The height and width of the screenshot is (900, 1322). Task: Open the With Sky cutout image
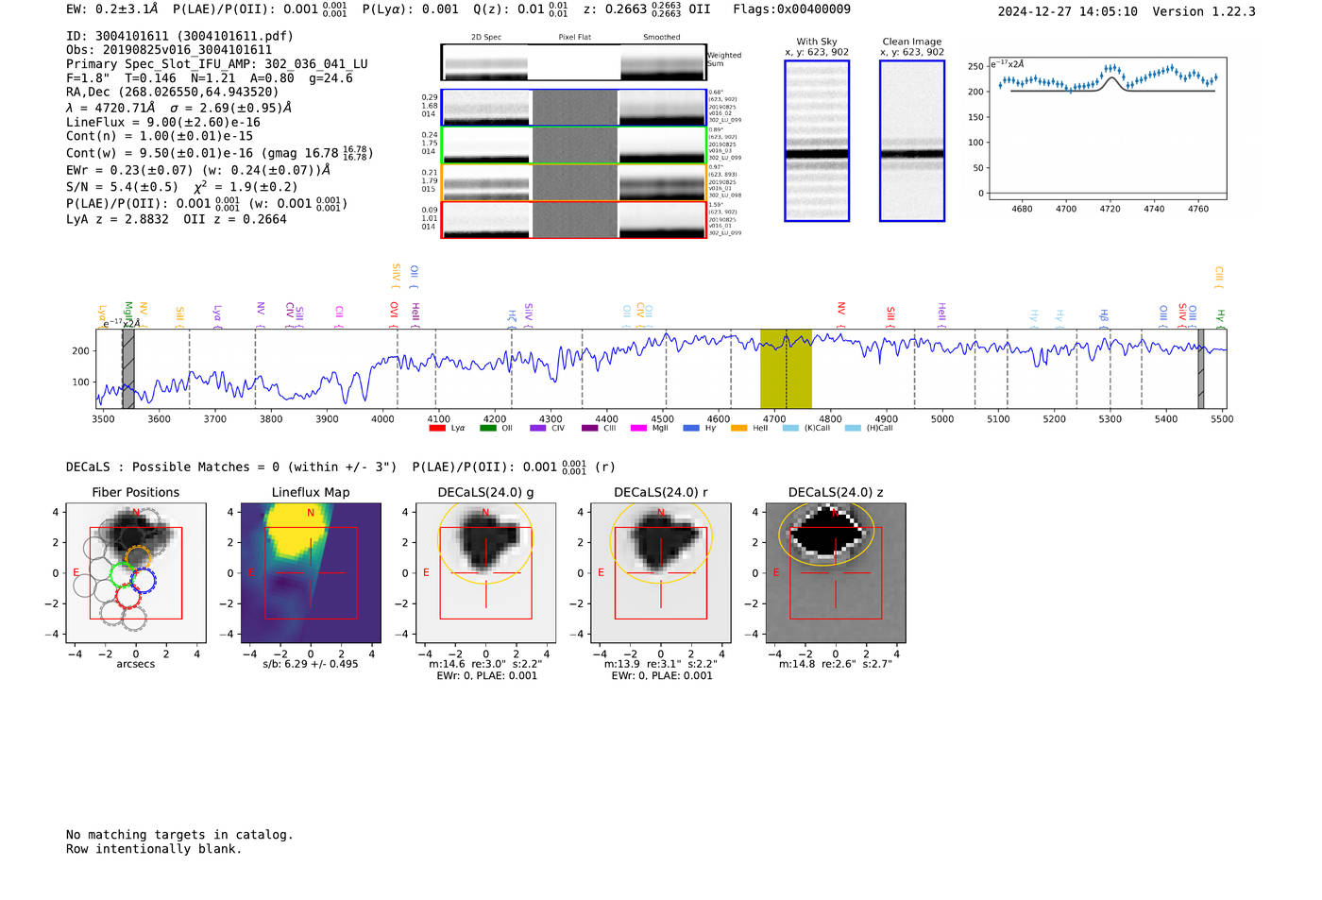click(x=817, y=141)
